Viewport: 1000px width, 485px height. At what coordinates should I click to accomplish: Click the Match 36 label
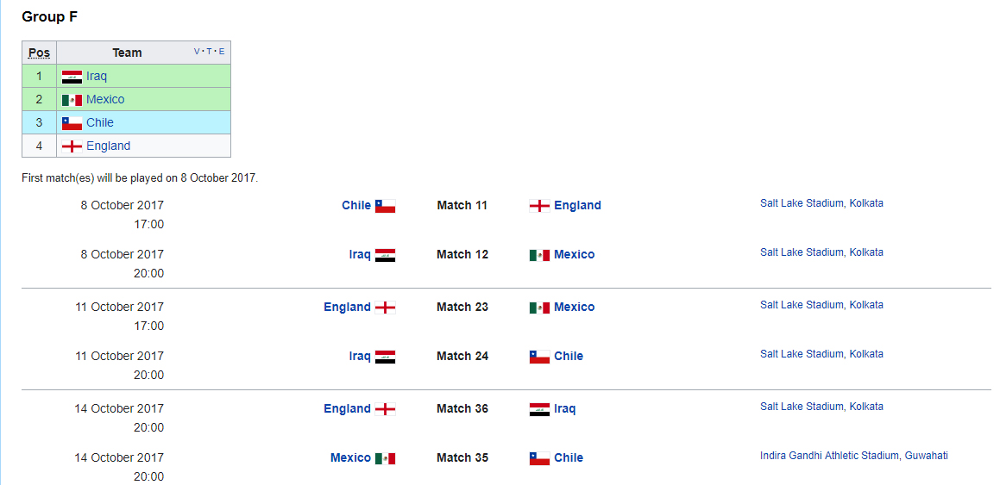click(462, 408)
